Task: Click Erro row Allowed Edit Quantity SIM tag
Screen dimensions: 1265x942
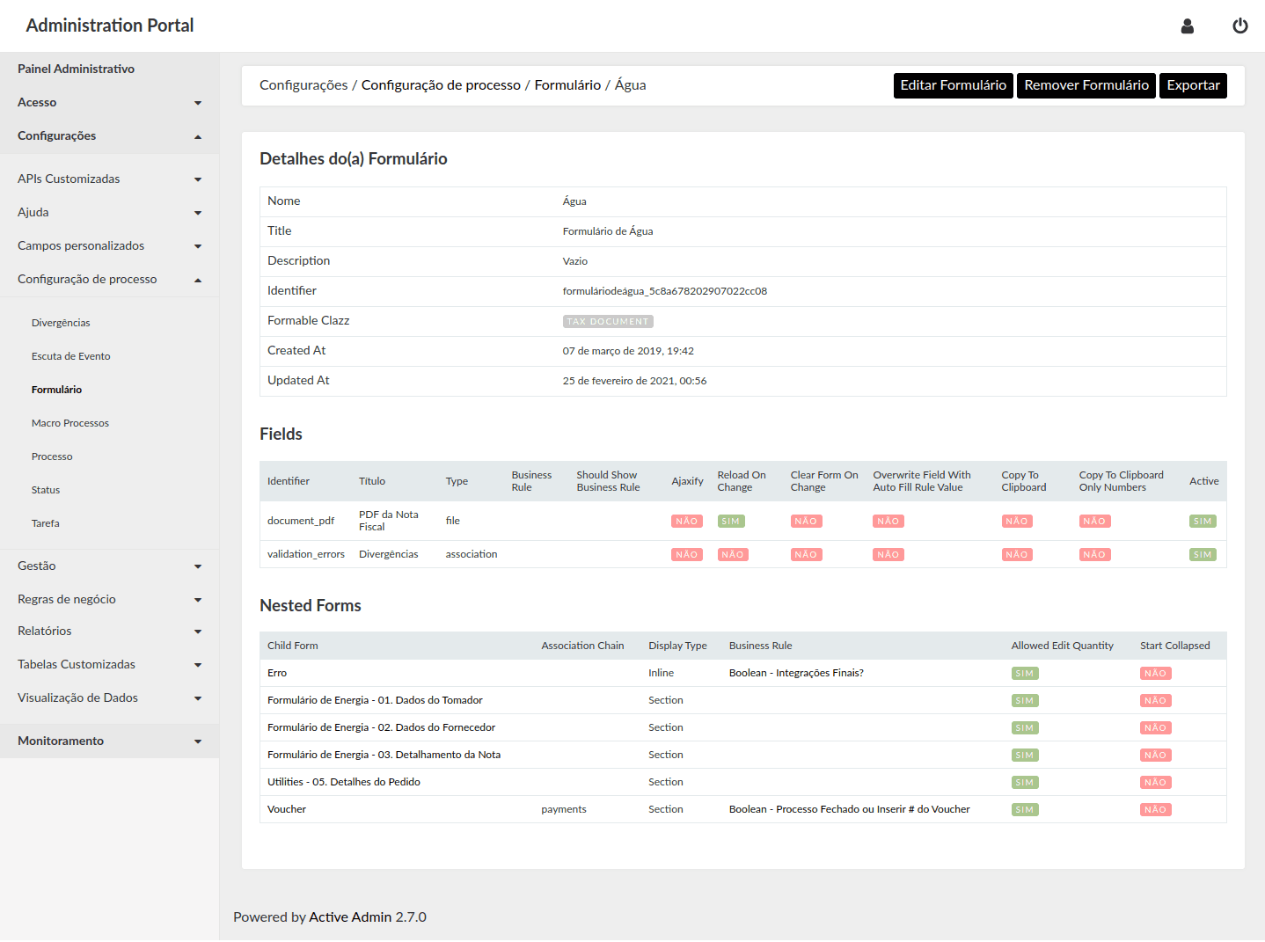Action: coord(1025,674)
